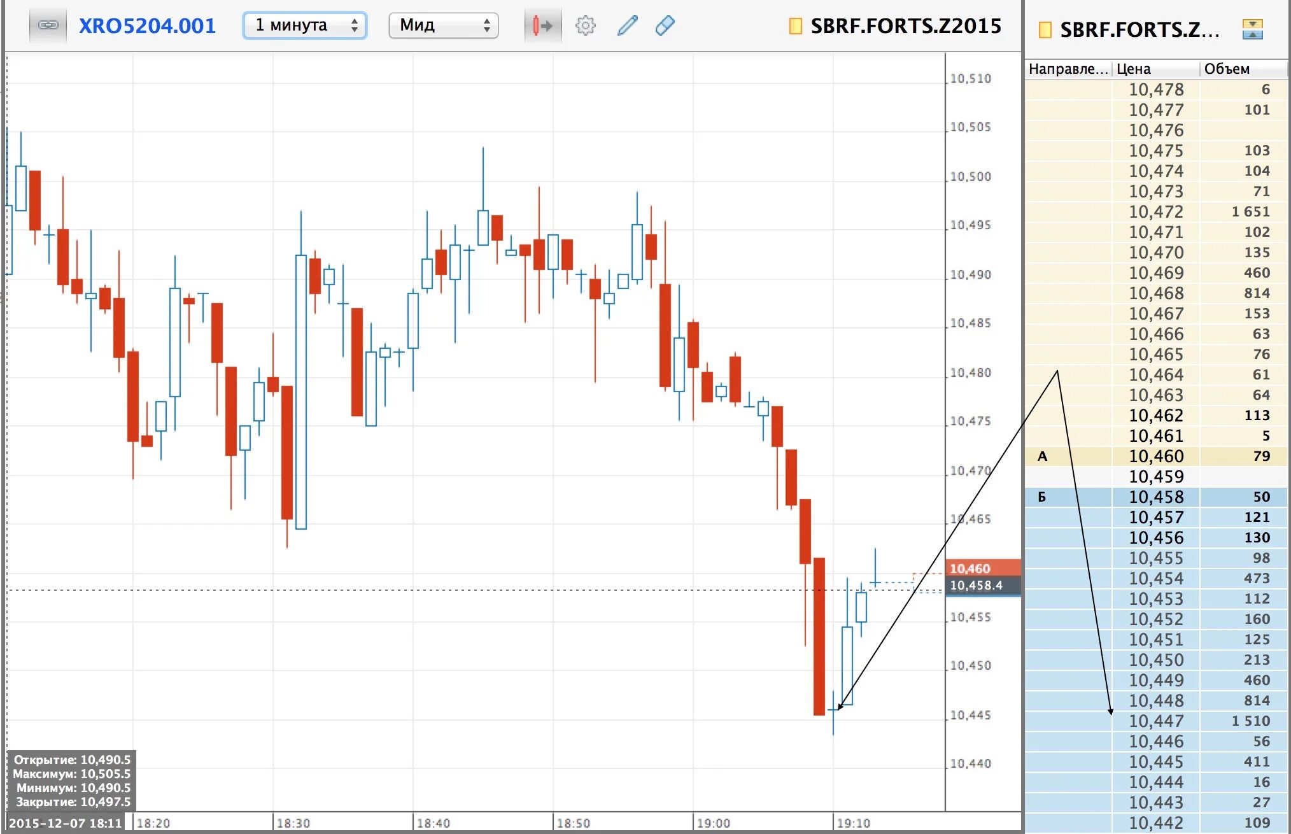Click the order book centering icon

[x=1252, y=29]
